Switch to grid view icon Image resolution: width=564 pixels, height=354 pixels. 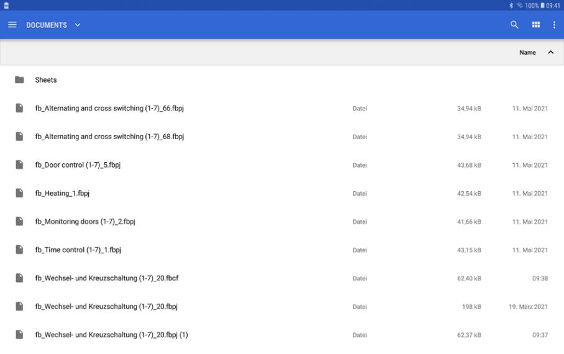536,25
